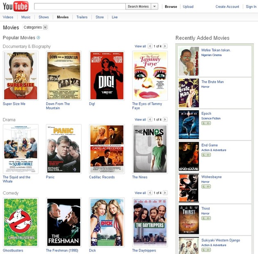This screenshot has width=258, height=254.
Task: Click The Freshman (1990) title link
Action: (62, 250)
